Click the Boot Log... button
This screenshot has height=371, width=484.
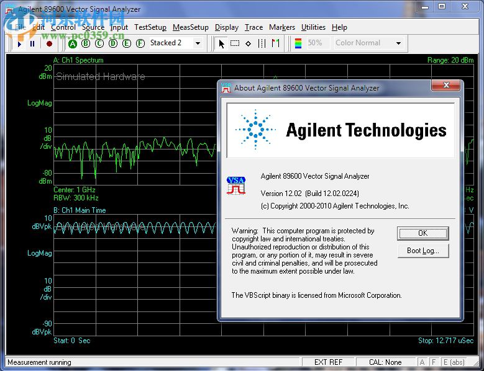pos(422,251)
